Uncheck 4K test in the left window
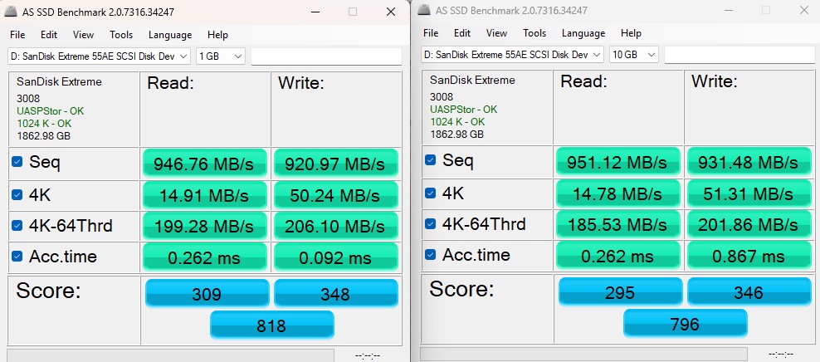Image resolution: width=820 pixels, height=362 pixels. click(17, 194)
